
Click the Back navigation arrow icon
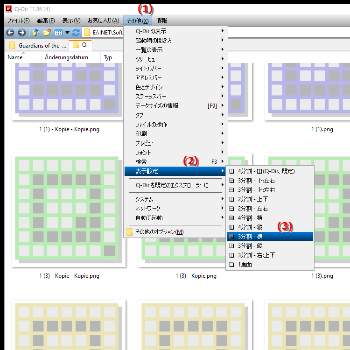pyautogui.click(x=10, y=33)
